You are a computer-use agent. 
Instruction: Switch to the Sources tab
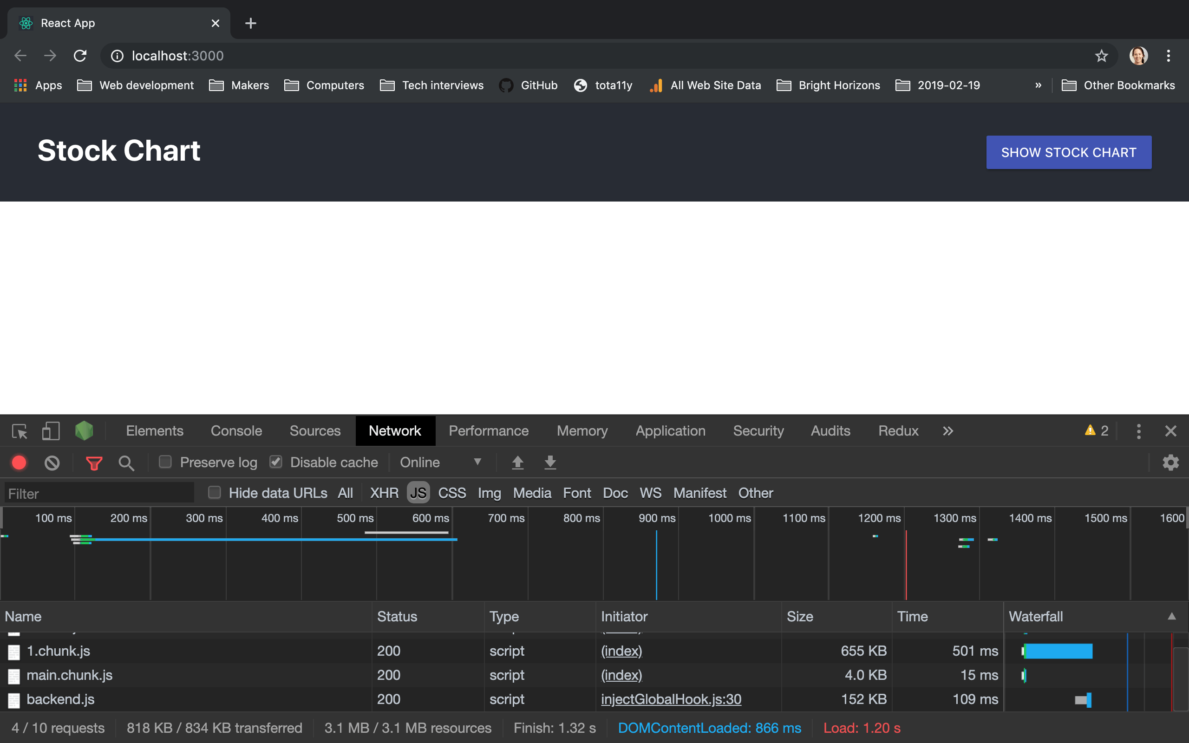315,431
